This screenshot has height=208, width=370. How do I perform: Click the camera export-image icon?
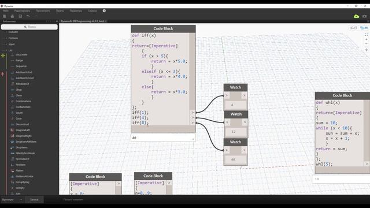click(365, 16)
